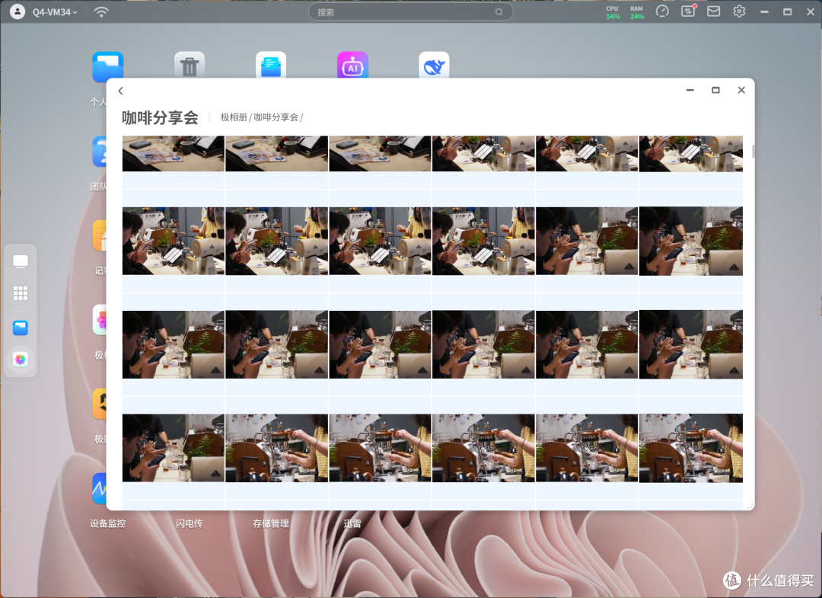Switch to dock photo album icon
This screenshot has width=822, height=598.
(21, 360)
